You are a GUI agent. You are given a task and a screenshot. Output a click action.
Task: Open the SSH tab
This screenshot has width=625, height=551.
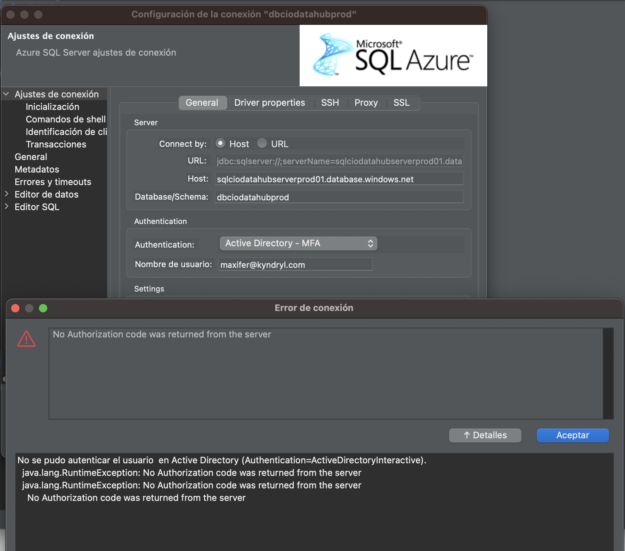(x=329, y=103)
